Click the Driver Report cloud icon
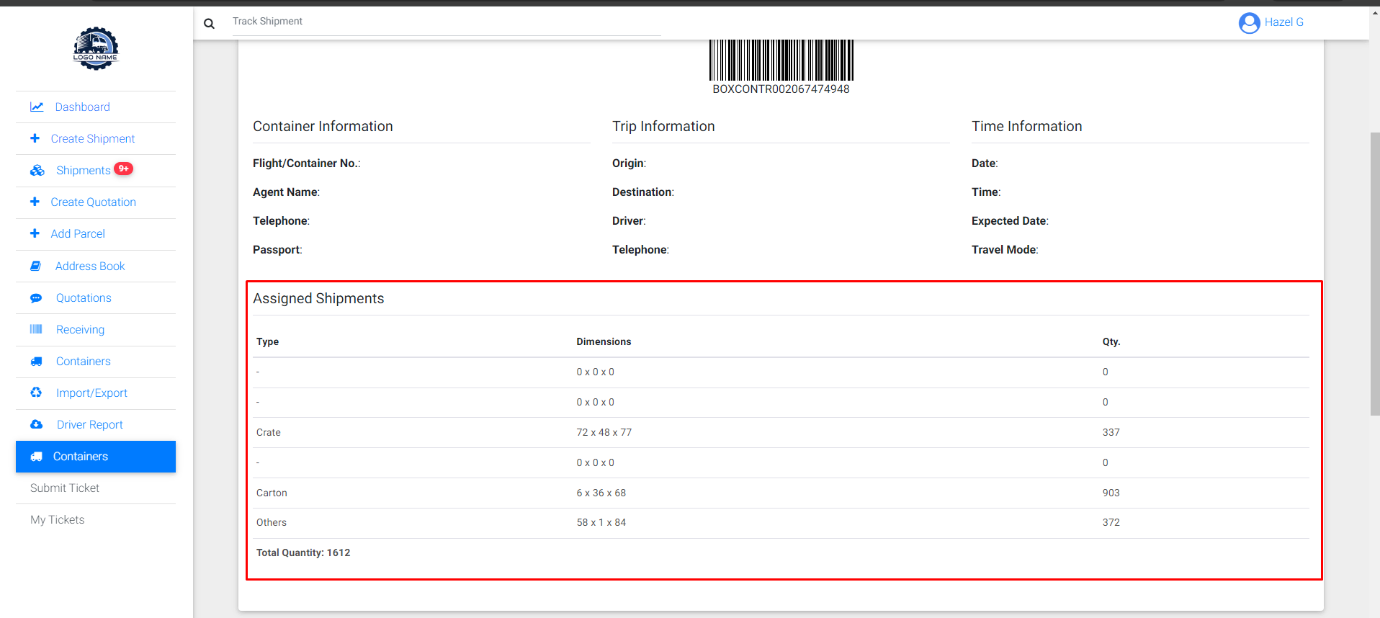The width and height of the screenshot is (1380, 618). coord(36,424)
